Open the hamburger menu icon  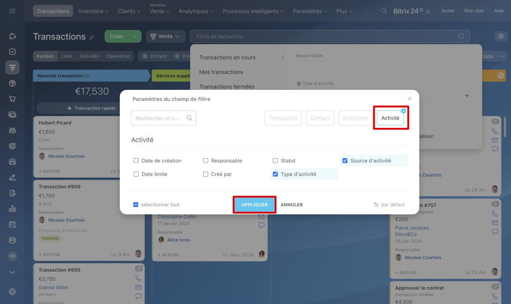[12, 11]
